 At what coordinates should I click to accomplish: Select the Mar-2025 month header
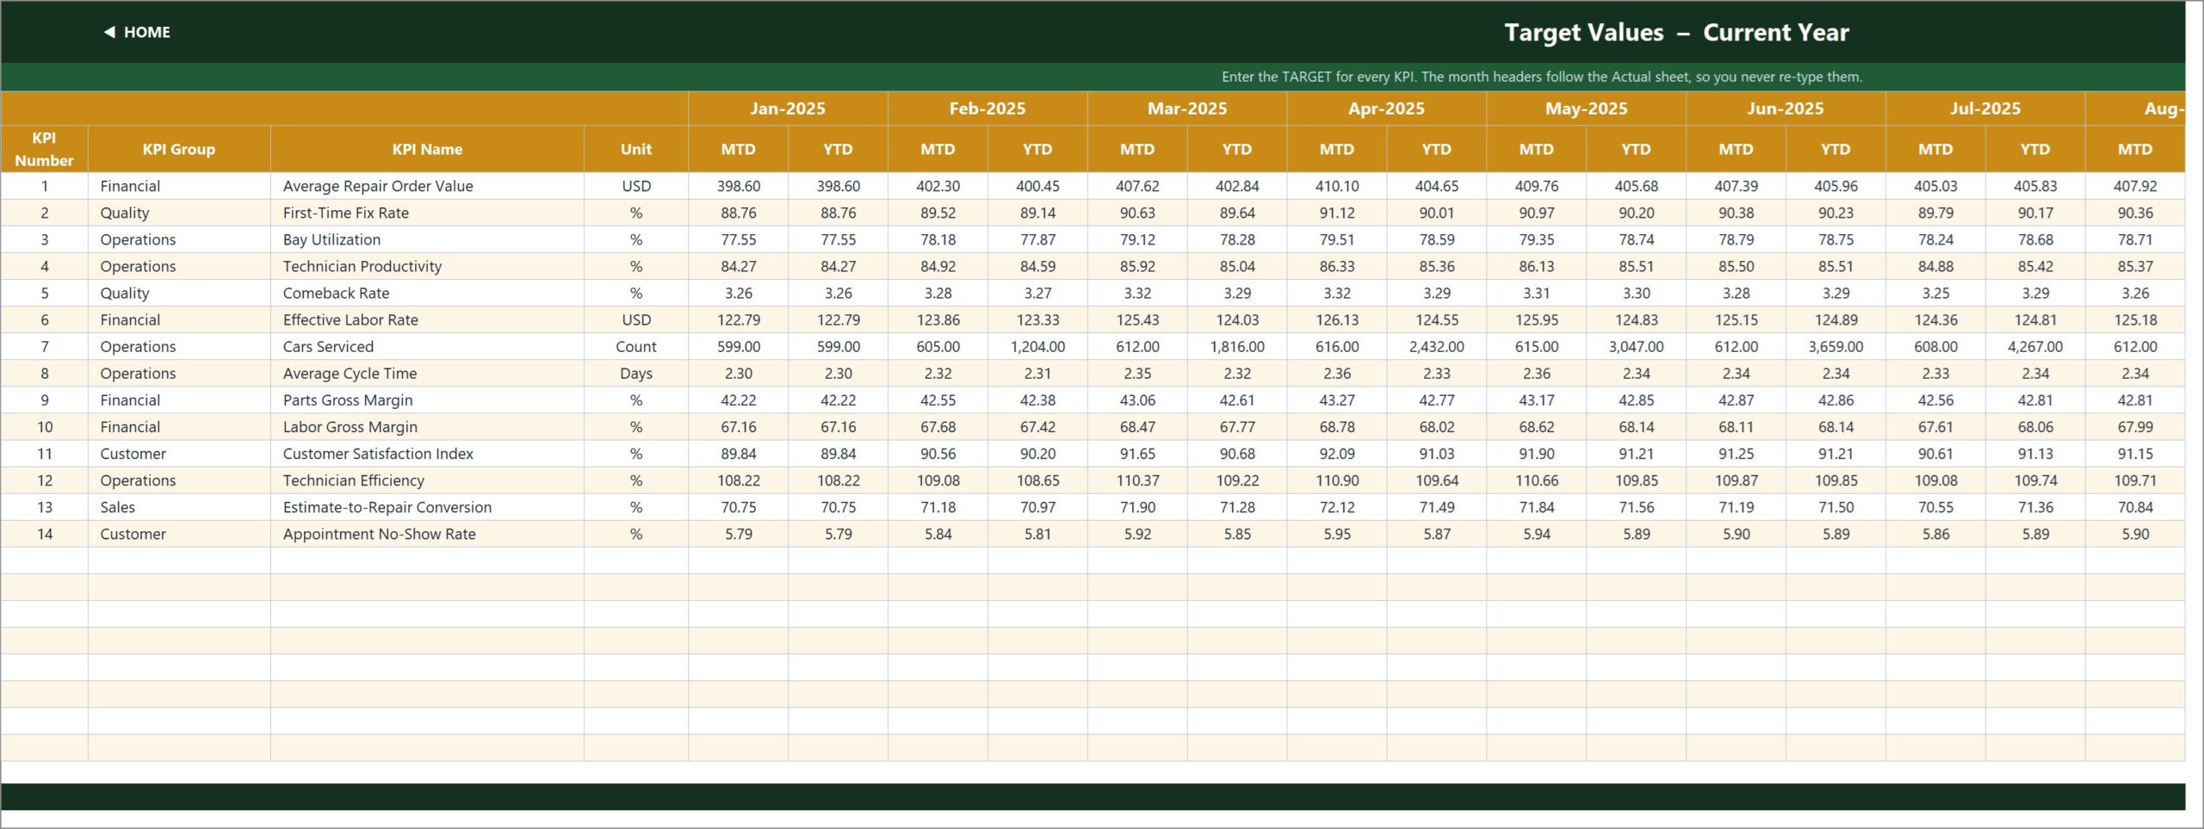click(1187, 108)
